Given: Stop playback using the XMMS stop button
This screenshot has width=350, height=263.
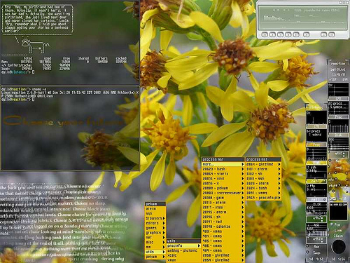Looking at the screenshot, I should 288,35.
